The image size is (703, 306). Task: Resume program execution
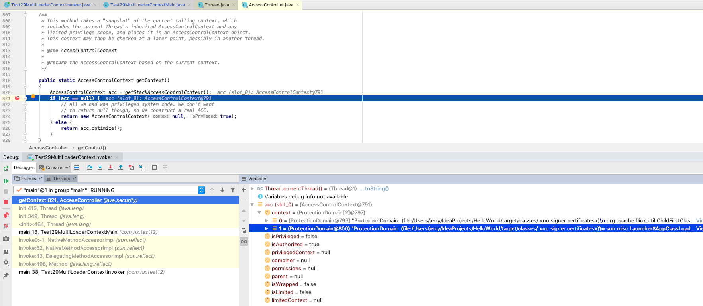pyautogui.click(x=6, y=181)
